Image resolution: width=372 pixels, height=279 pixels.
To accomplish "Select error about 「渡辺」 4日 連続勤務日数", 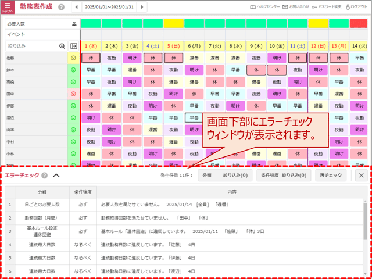I will tap(184, 271).
